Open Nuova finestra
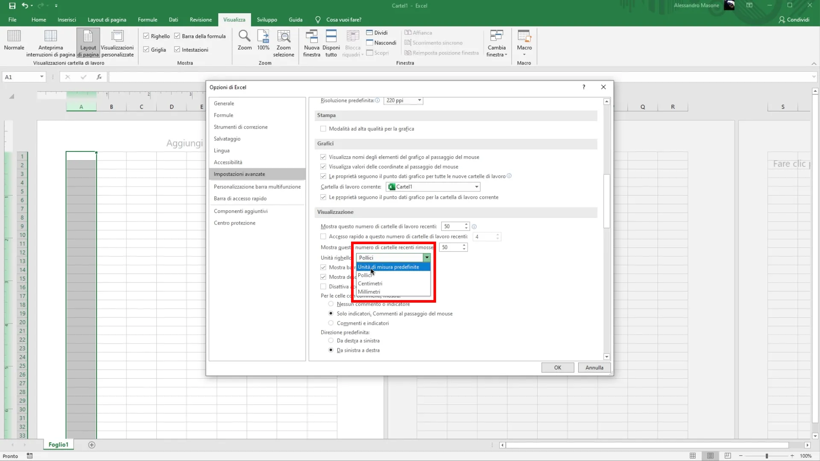The width and height of the screenshot is (820, 461). pyautogui.click(x=311, y=37)
